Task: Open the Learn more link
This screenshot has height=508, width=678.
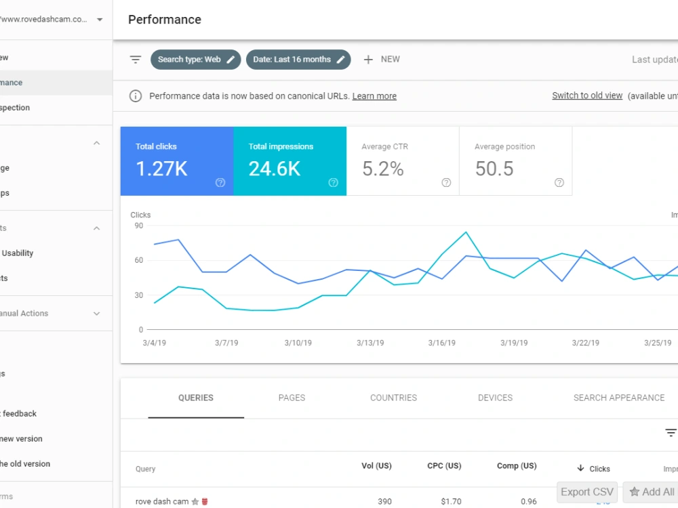Action: [374, 96]
